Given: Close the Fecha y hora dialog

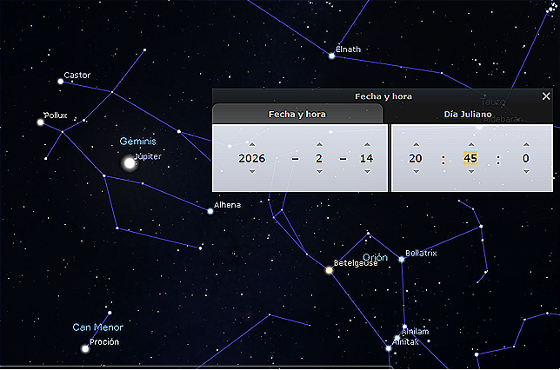Looking at the screenshot, I should [x=545, y=96].
